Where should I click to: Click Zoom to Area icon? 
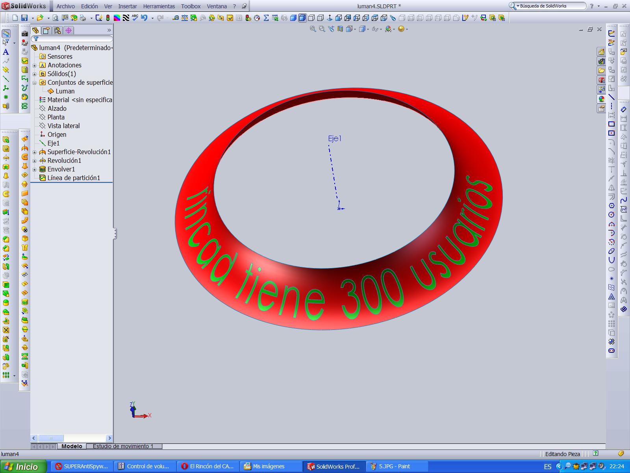[x=322, y=29]
